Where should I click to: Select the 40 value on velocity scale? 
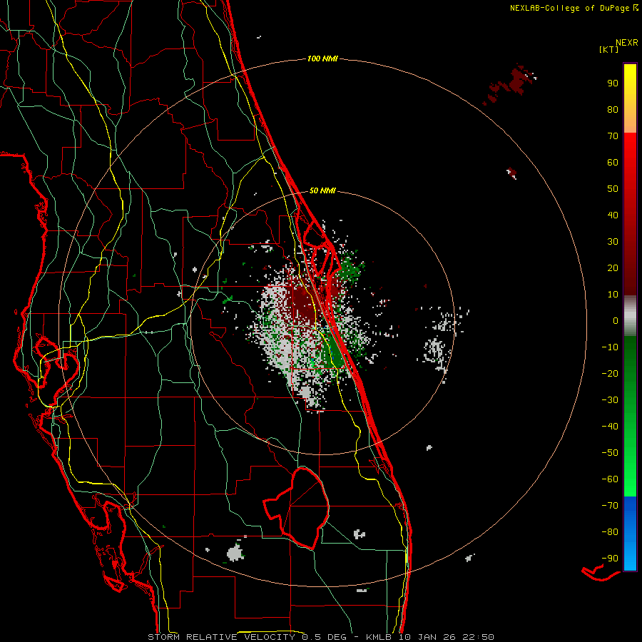613,215
